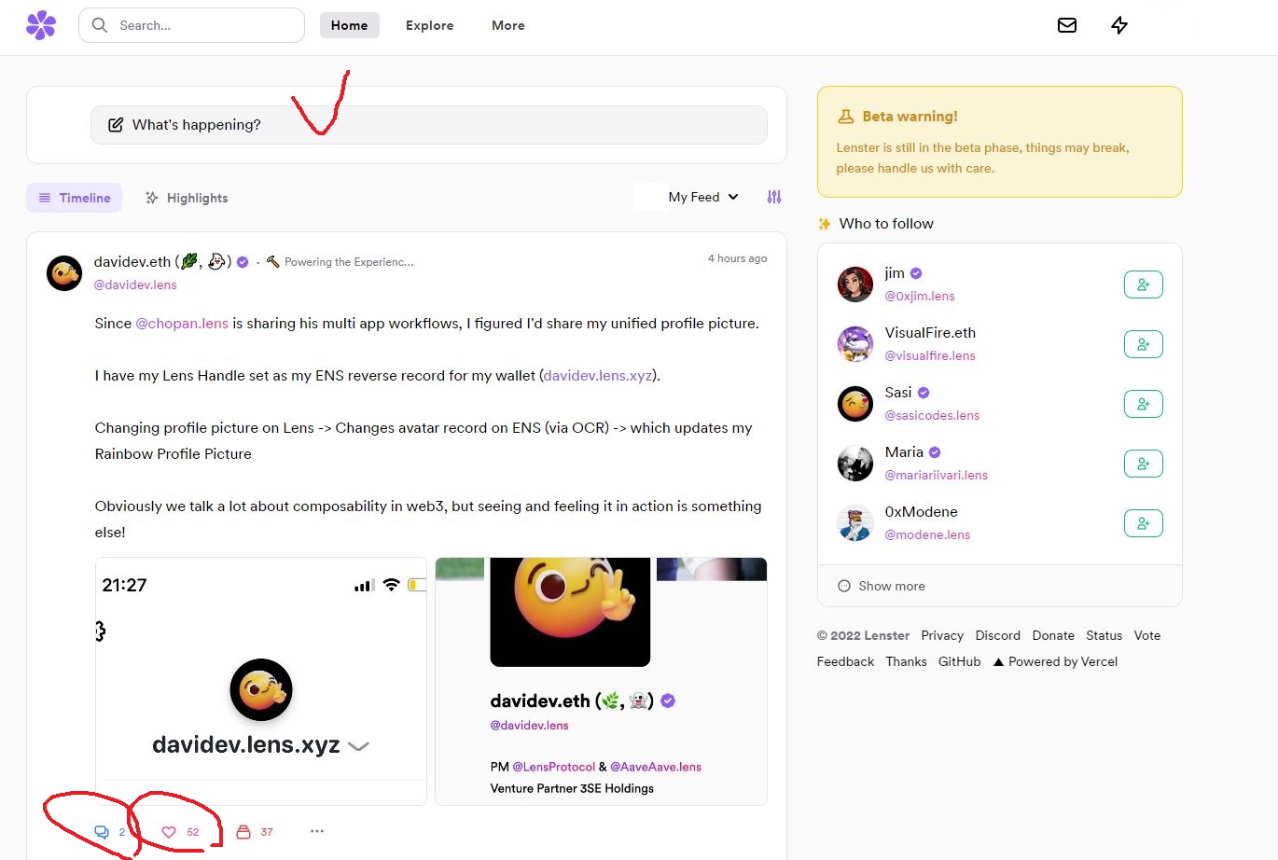Image resolution: width=1278 pixels, height=860 pixels.
Task: Open the Thanks footer link
Action: (907, 662)
